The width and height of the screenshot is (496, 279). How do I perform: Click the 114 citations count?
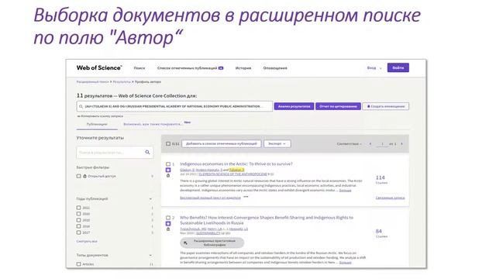[x=381, y=177]
